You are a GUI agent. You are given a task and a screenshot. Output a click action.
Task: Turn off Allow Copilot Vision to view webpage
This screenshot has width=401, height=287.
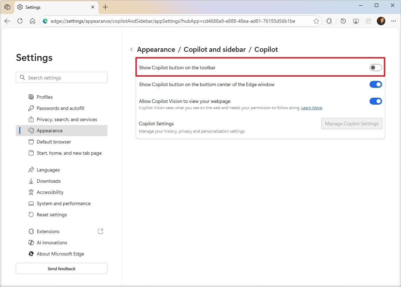(x=375, y=101)
